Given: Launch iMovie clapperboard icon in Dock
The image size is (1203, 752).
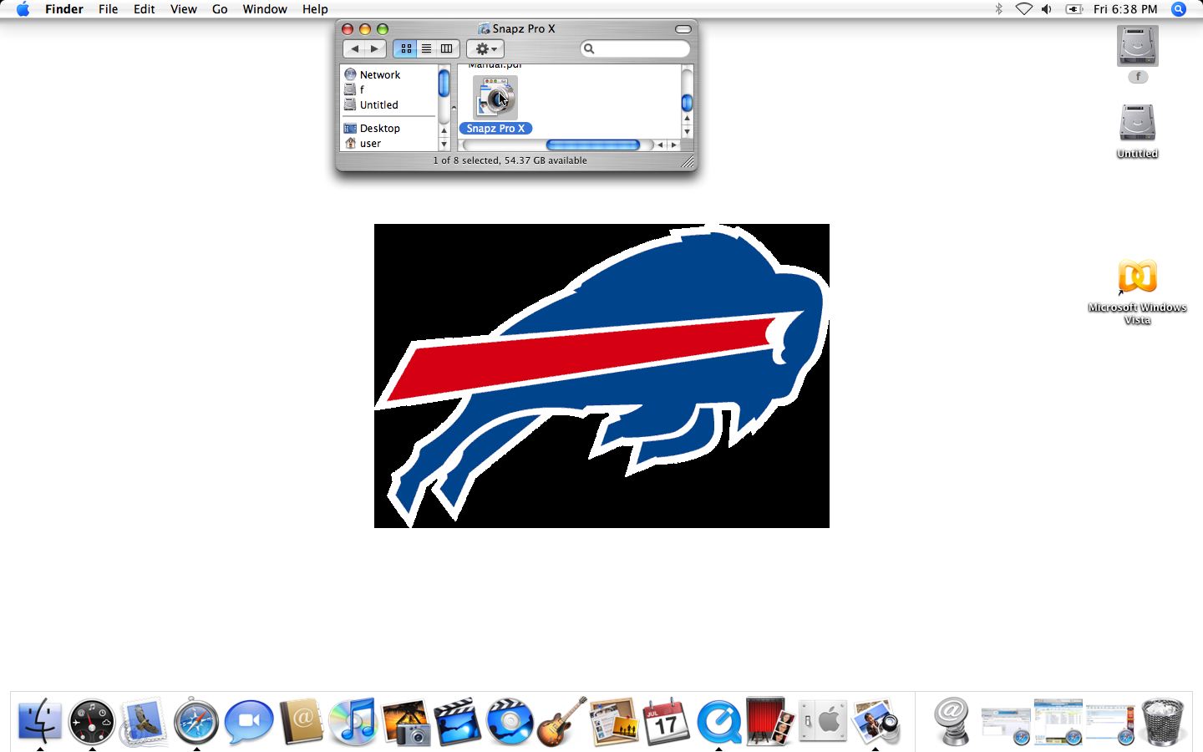Looking at the screenshot, I should coord(458,722).
